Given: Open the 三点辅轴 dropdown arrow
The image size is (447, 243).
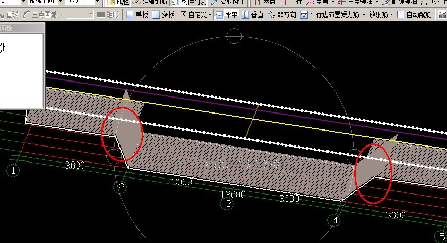Looking at the screenshot, I should pos(377,2).
